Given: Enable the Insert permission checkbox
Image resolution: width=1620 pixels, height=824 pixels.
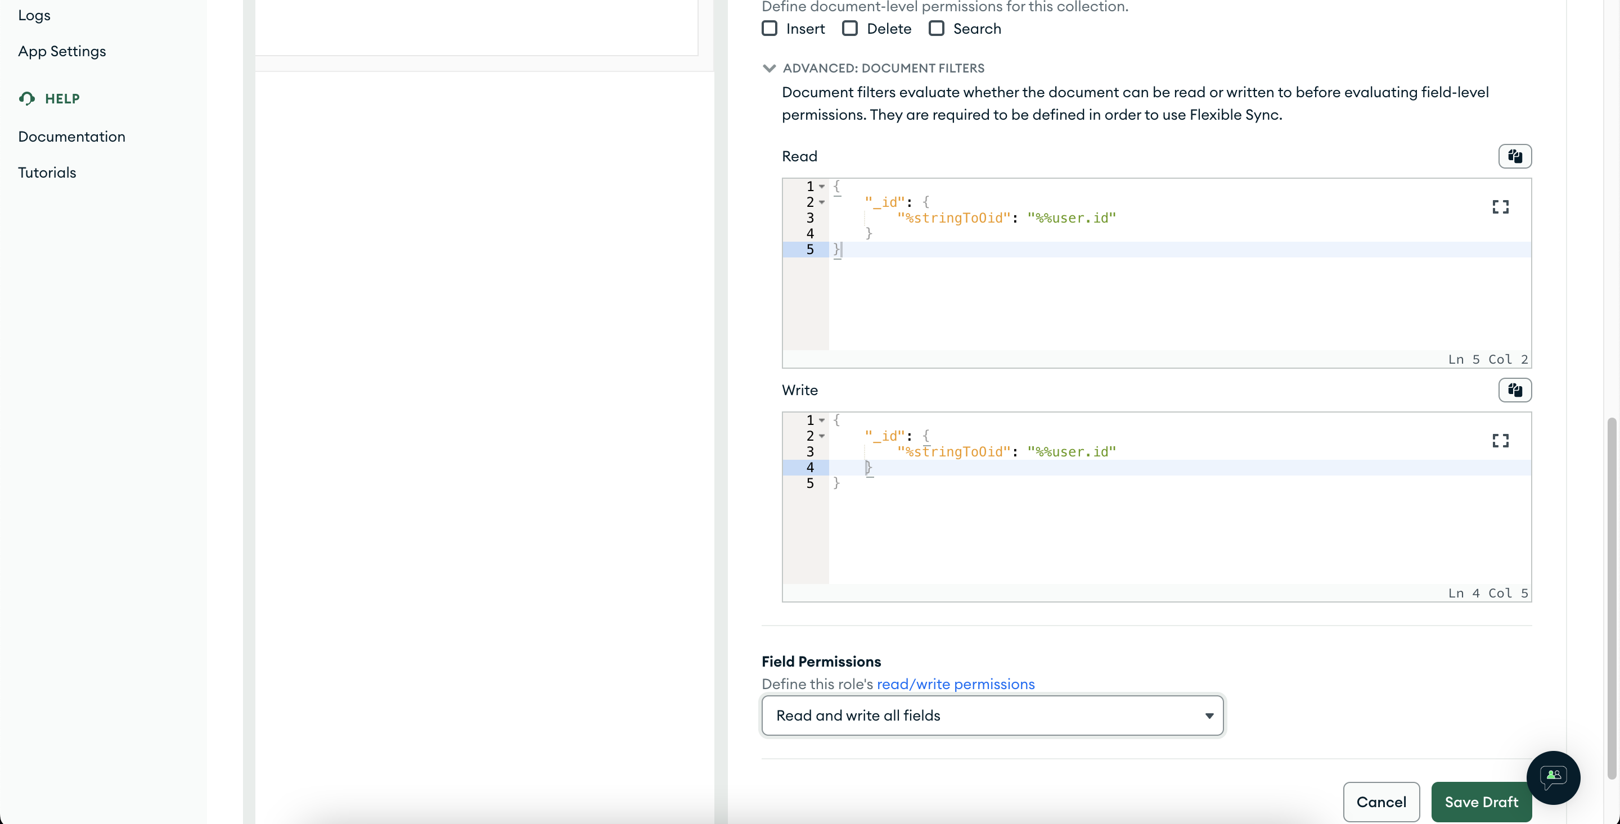Looking at the screenshot, I should 769,28.
